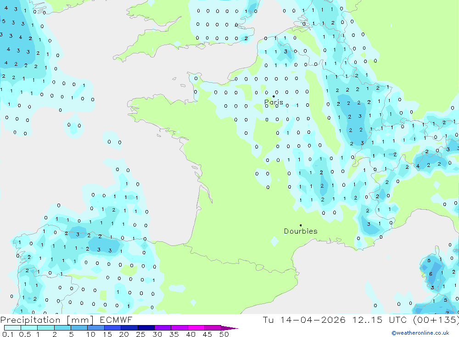Click the 20 legend value
Screen dimensions: 459x337
coord(124,334)
